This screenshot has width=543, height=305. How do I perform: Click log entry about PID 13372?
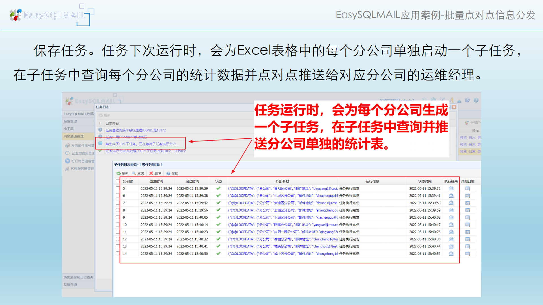coord(135,130)
